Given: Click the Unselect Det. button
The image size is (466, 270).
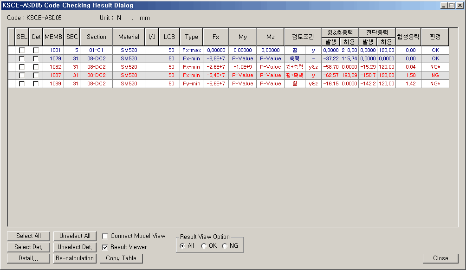Looking at the screenshot, I should click(x=75, y=247).
